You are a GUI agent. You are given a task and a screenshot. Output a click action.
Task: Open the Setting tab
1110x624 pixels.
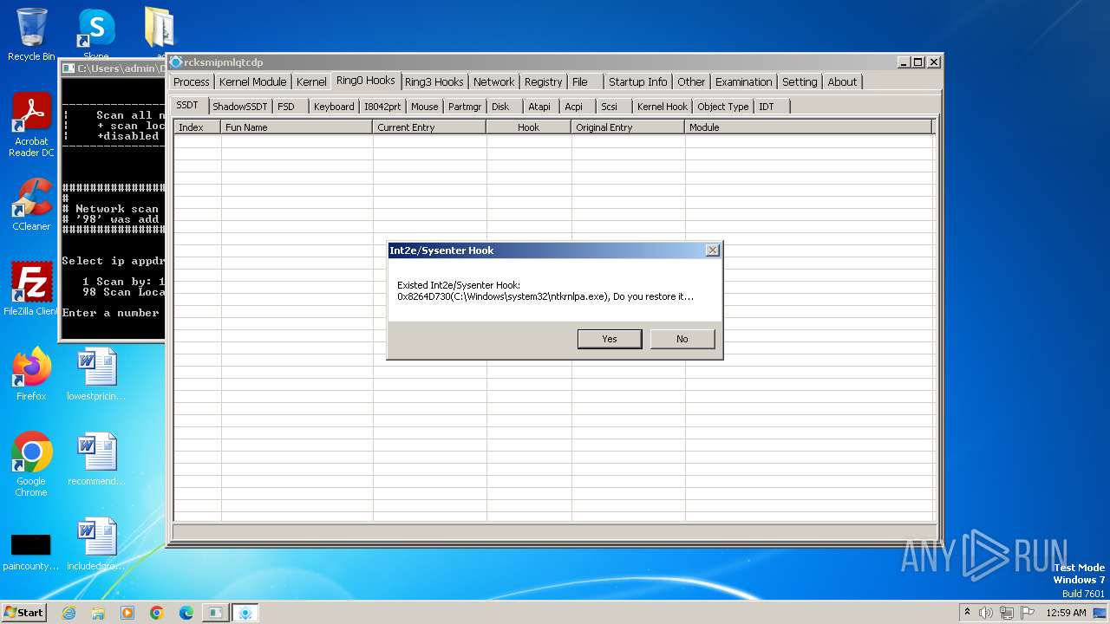point(800,81)
